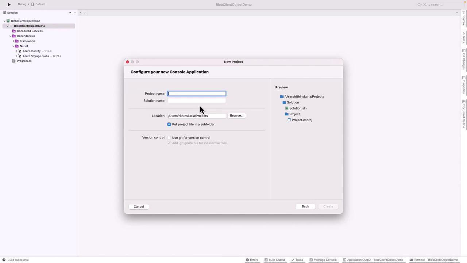Open the Solution panel options dropdown arrow
467x263 pixels.
click(75, 13)
